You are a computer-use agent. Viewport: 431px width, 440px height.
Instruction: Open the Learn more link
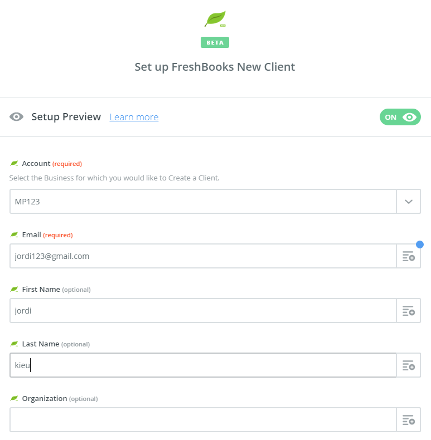pyautogui.click(x=134, y=117)
